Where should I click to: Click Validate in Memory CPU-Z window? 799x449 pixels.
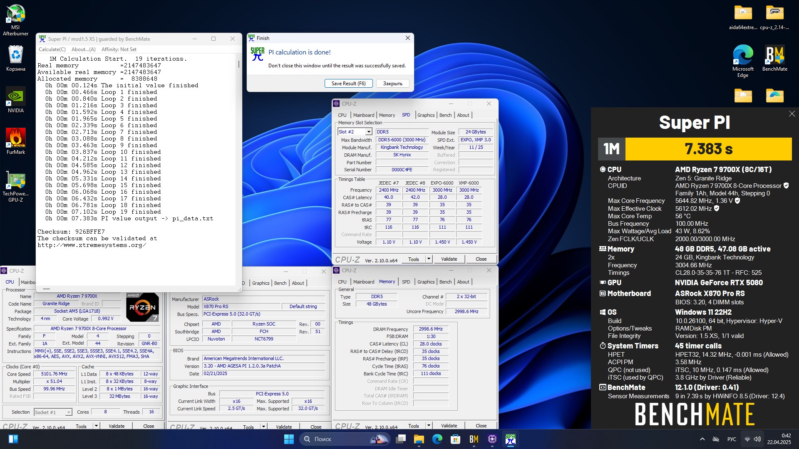[449, 426]
